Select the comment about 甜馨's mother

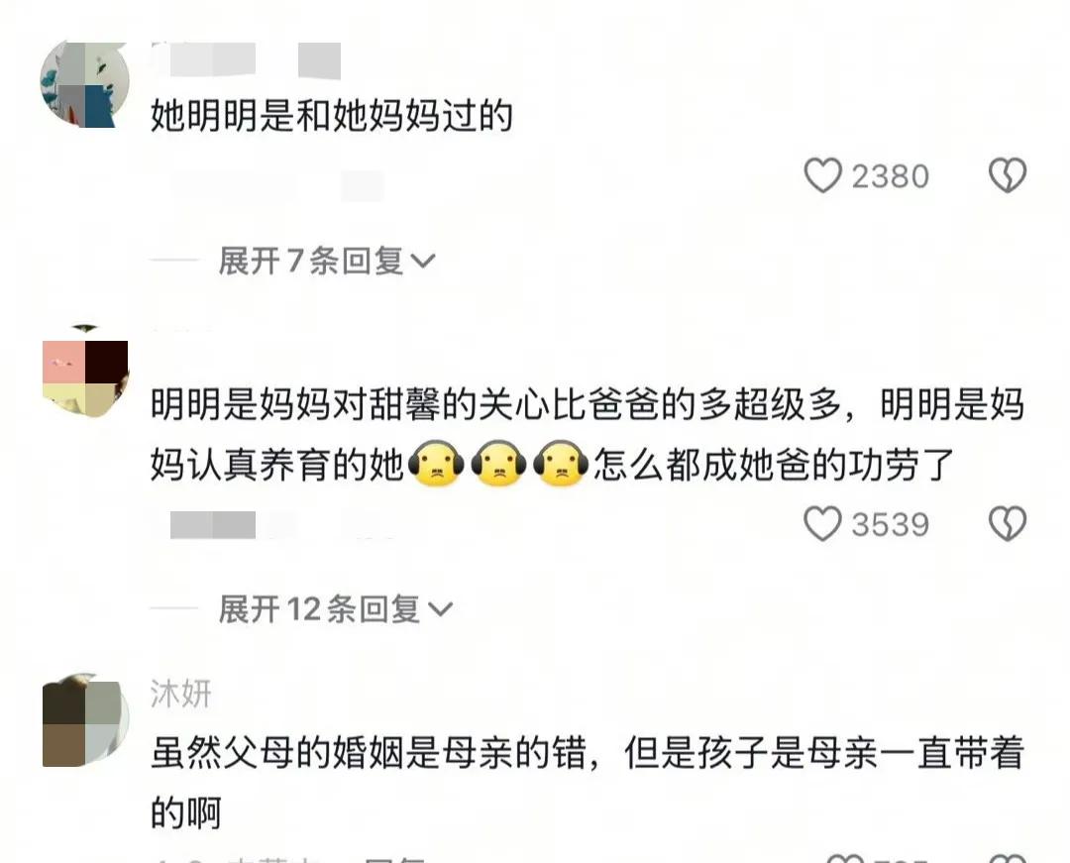tap(587, 434)
